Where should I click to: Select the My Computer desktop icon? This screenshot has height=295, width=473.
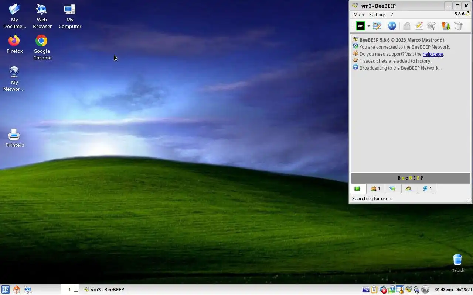pos(70,16)
